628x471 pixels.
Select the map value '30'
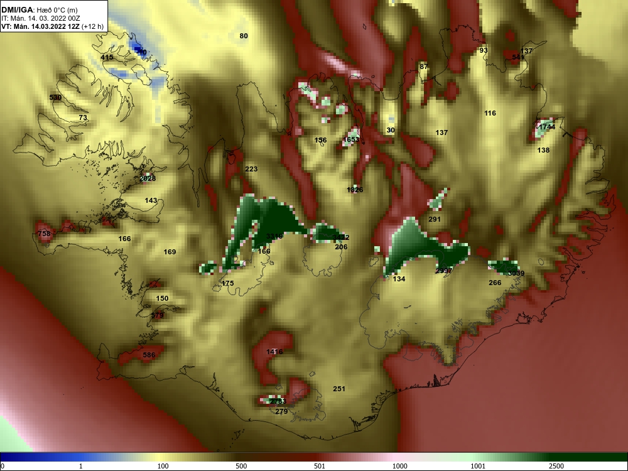(391, 130)
